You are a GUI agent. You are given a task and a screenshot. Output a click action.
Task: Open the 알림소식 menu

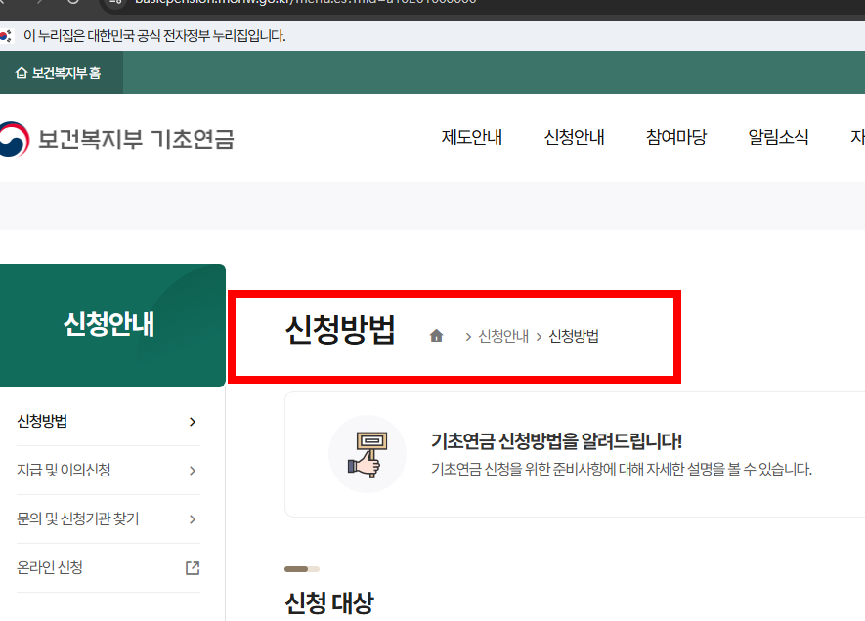click(779, 138)
